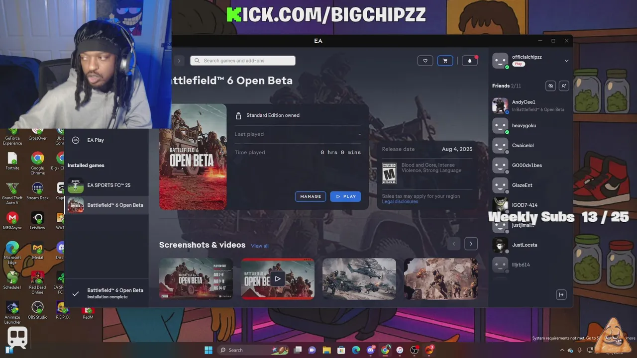This screenshot has height=358, width=637.
Task: Open the helicopter screenshot thumbnail
Action: [359, 278]
